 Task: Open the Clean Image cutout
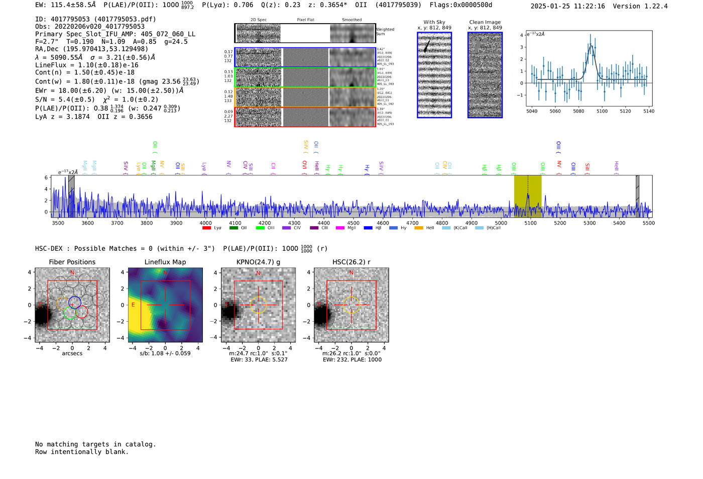(485, 75)
